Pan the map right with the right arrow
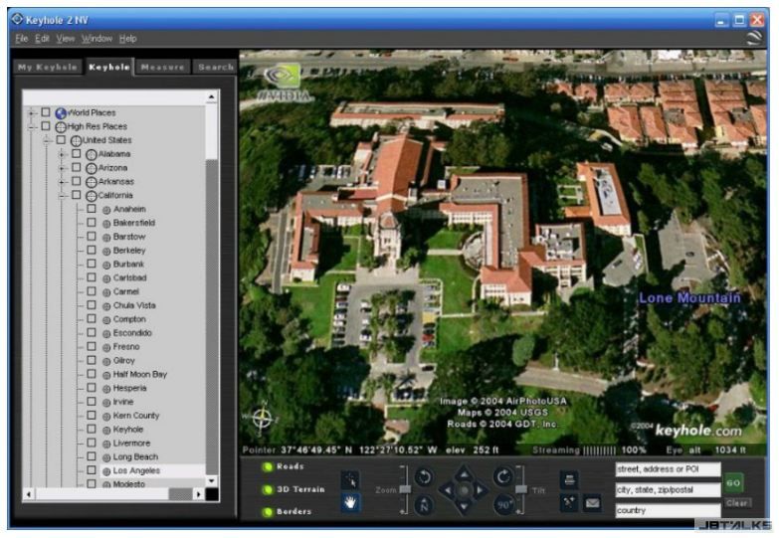The height and width of the screenshot is (538, 779). 480,491
